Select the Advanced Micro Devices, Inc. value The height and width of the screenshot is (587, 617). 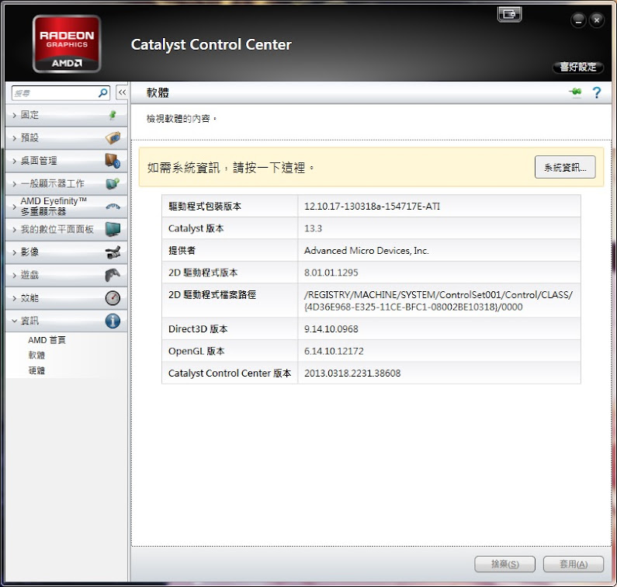point(366,250)
